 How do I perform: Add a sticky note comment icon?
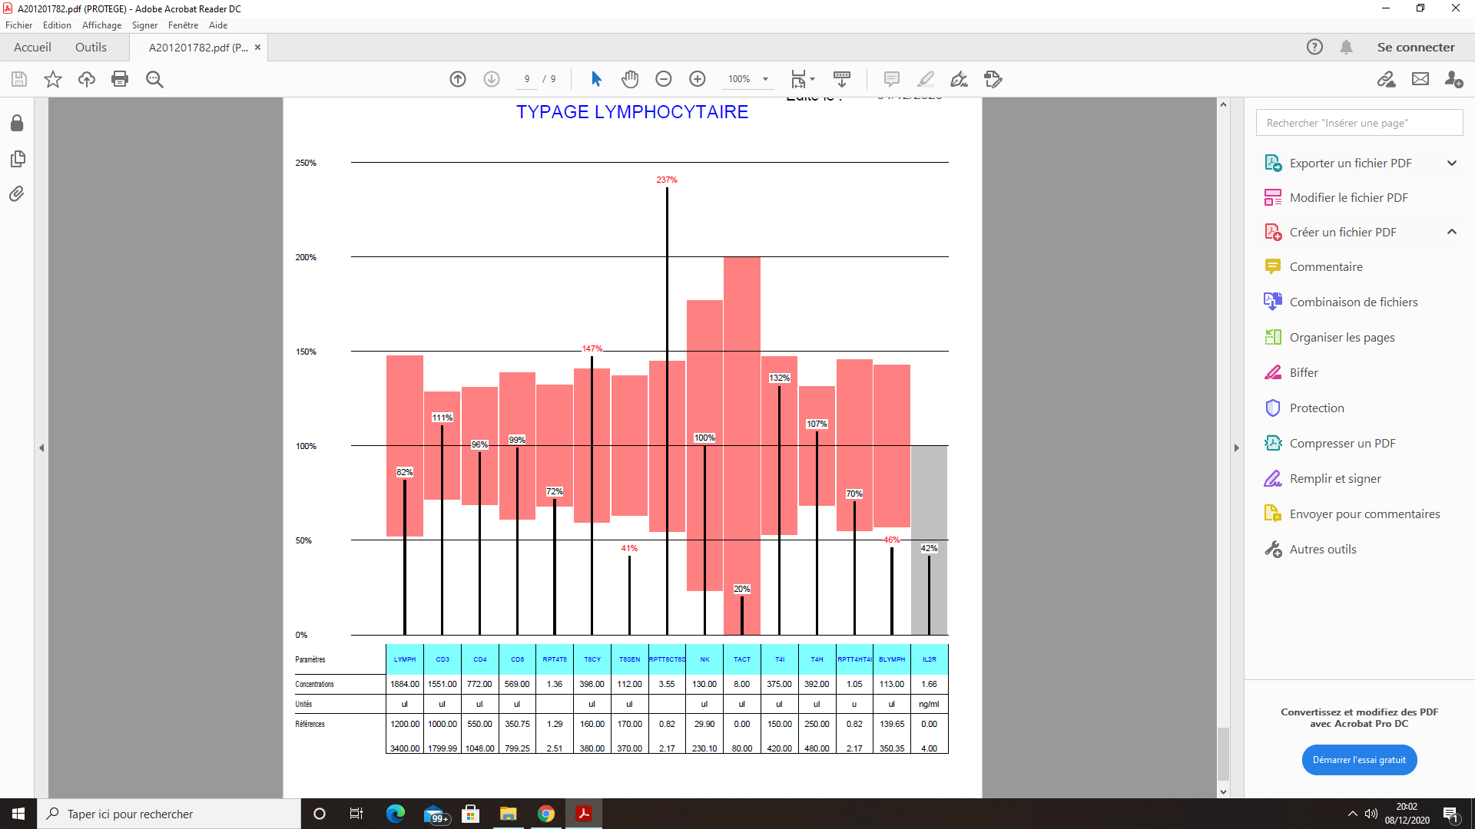click(x=891, y=79)
